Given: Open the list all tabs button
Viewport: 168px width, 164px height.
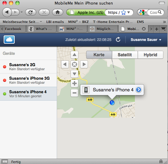Looking at the screenshot, I should pos(164,29).
